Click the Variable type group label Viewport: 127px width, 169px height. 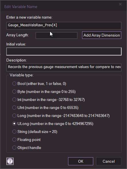point(21,75)
